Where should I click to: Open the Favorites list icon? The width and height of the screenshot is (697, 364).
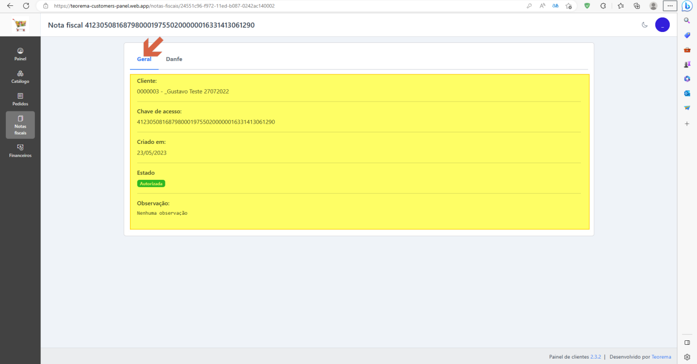620,6
